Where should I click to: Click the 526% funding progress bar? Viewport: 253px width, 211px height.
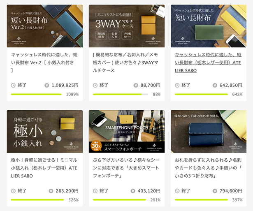[37, 200]
